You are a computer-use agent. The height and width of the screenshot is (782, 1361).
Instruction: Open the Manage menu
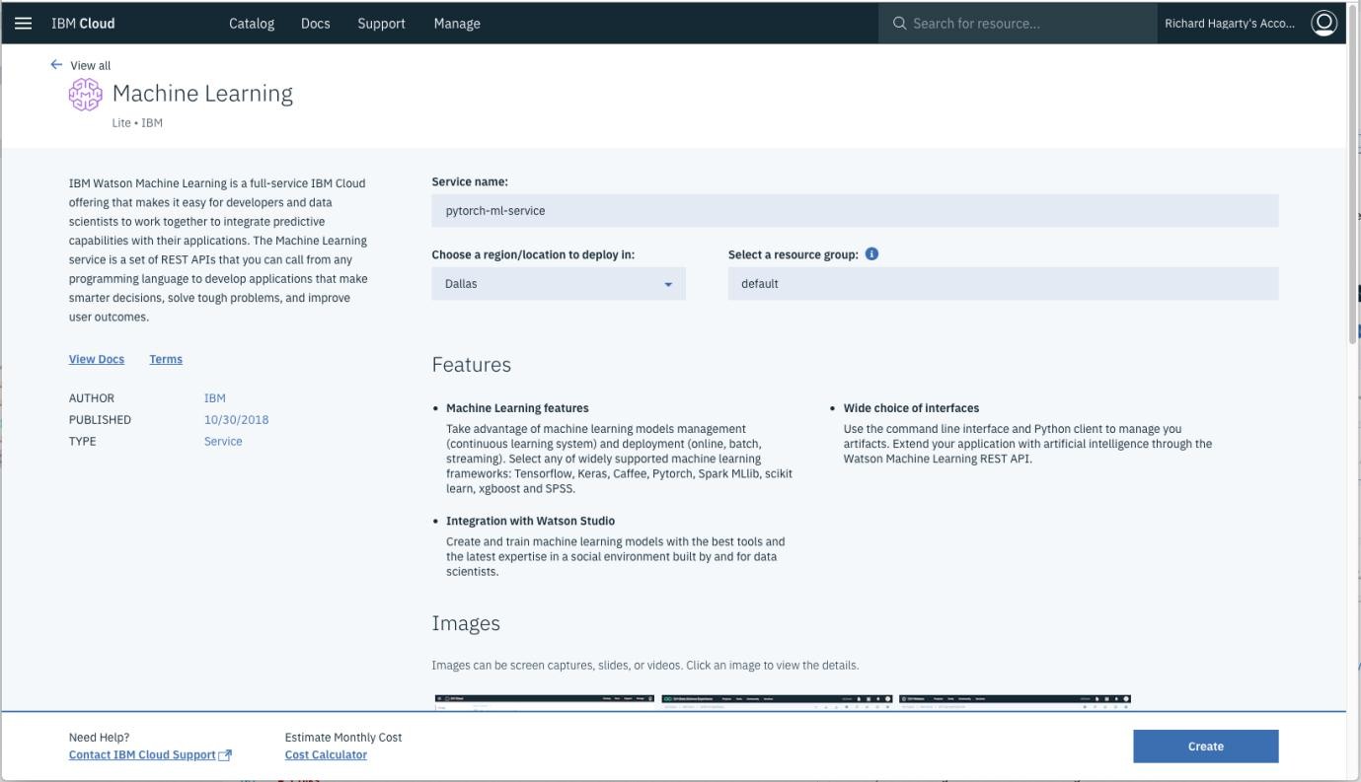tap(457, 23)
